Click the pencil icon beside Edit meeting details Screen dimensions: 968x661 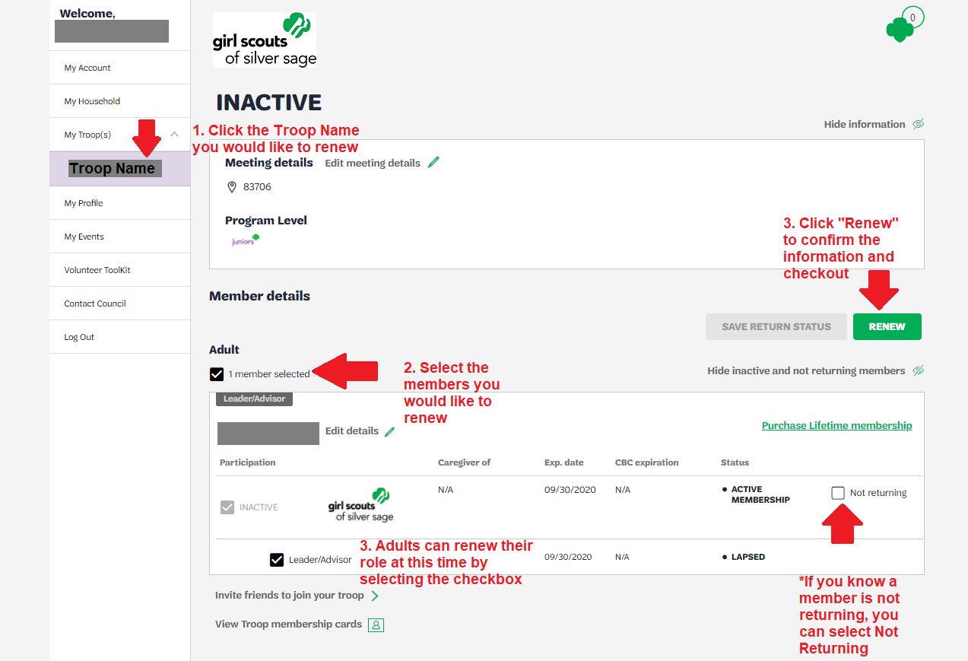pos(433,162)
